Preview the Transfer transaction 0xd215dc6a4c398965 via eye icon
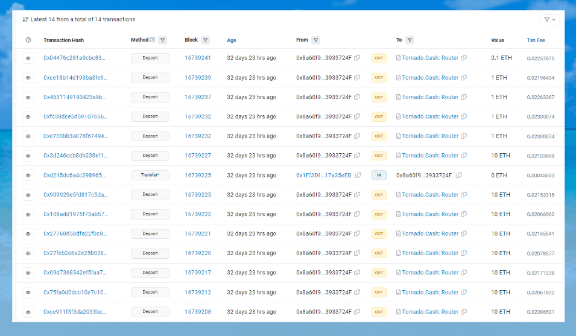Viewport: 576px width, 336px height. click(x=28, y=176)
